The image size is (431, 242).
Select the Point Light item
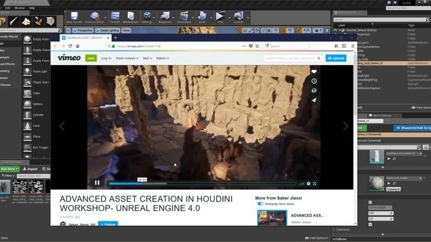click(36, 72)
